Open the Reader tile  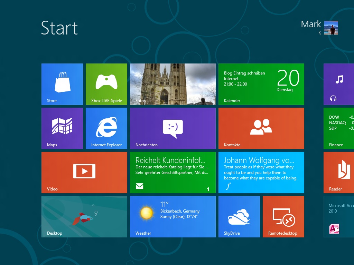tap(339, 173)
